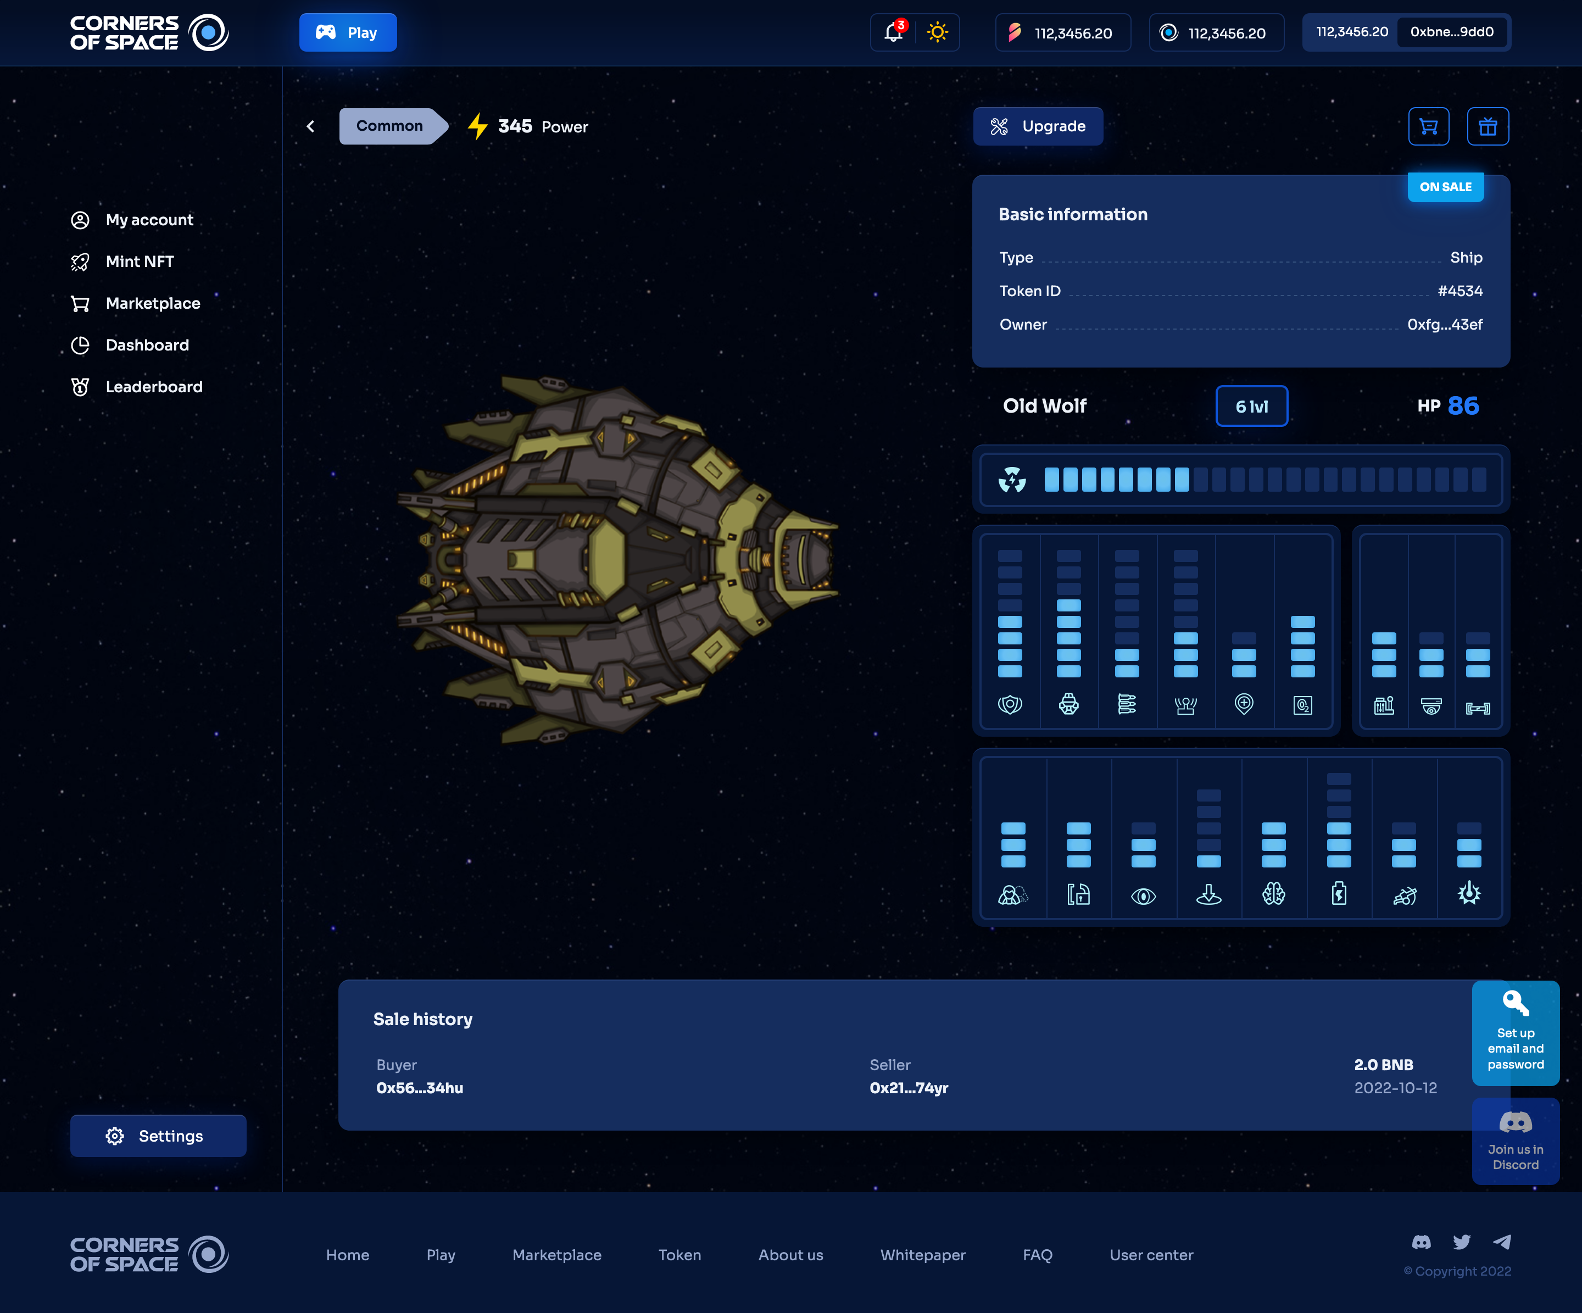Open Marketplace in sidebar
Screen dimensions: 1582x1313
point(136,303)
